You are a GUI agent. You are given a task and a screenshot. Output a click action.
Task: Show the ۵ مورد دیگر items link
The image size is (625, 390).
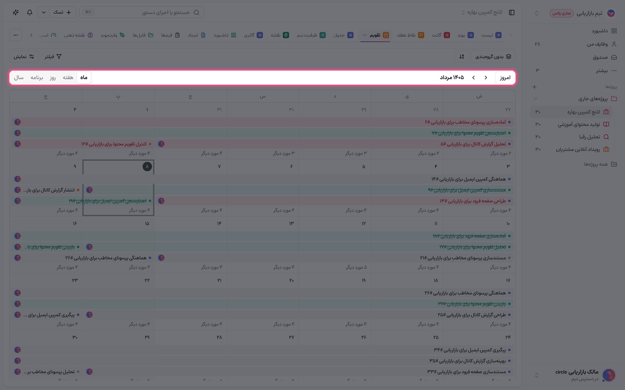pos(356,267)
